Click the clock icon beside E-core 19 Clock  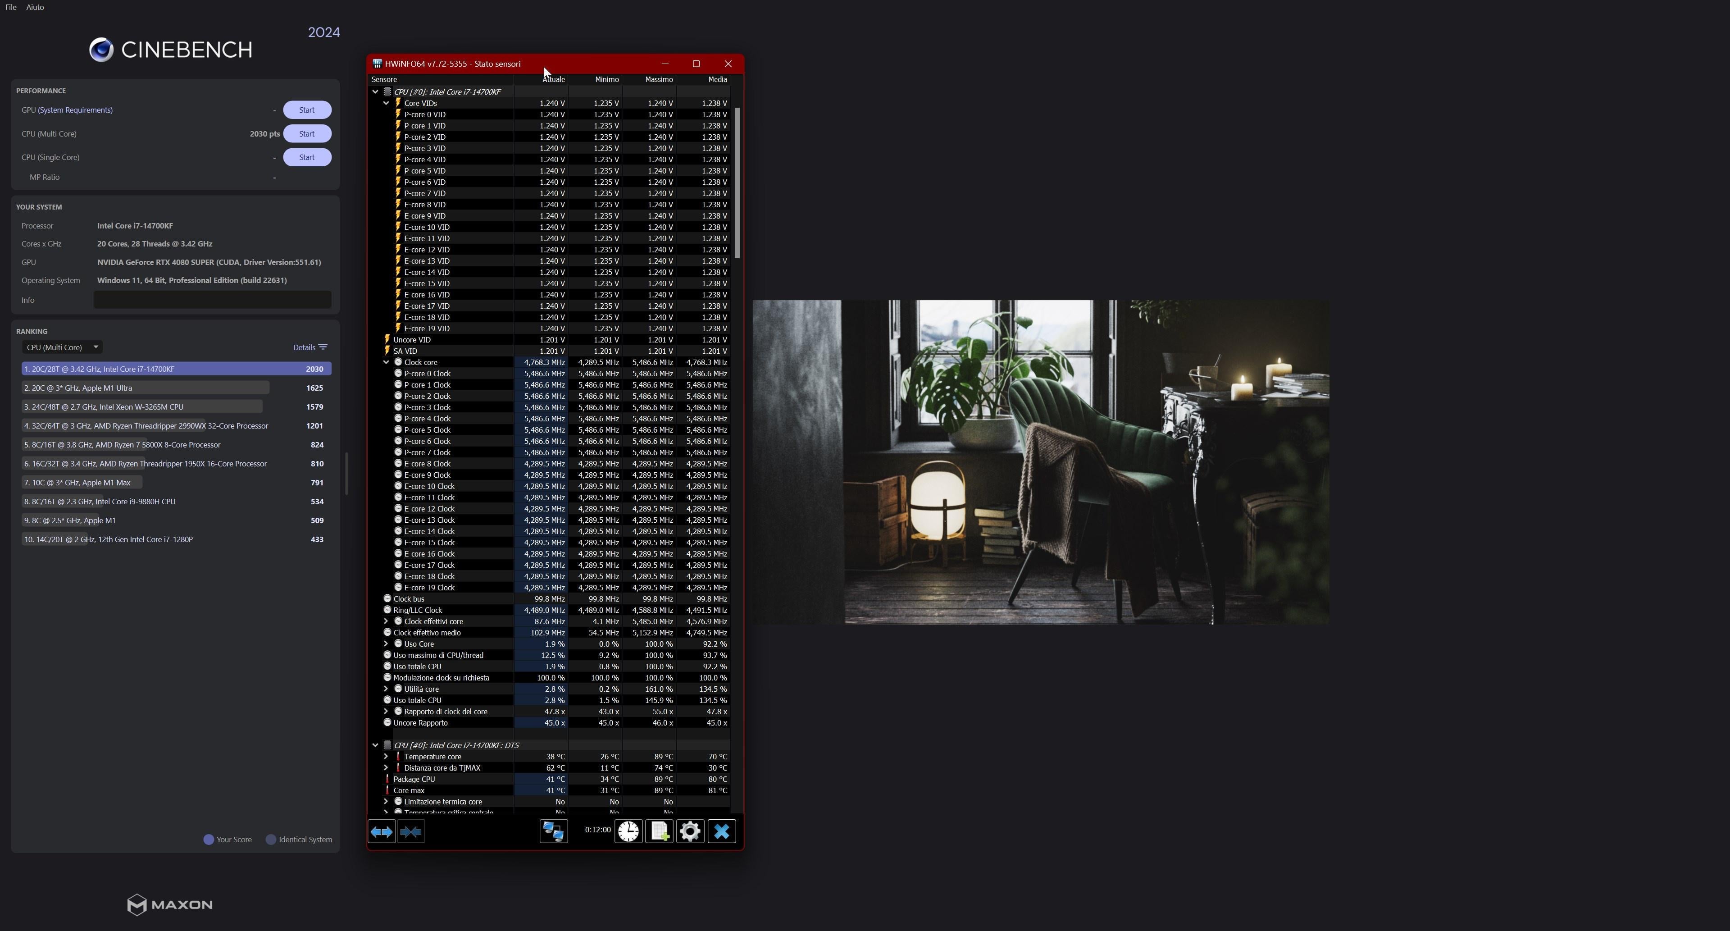click(398, 587)
